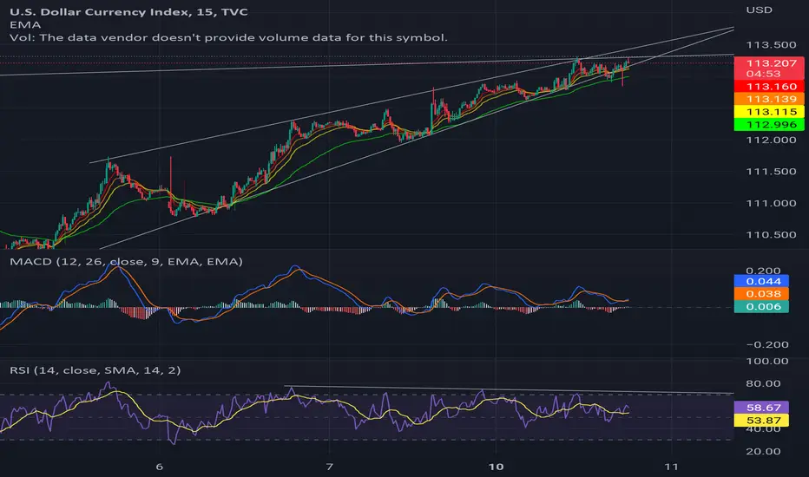The width and height of the screenshot is (809, 477).
Task: Click date label 11 on time axis
Action: 671,467
